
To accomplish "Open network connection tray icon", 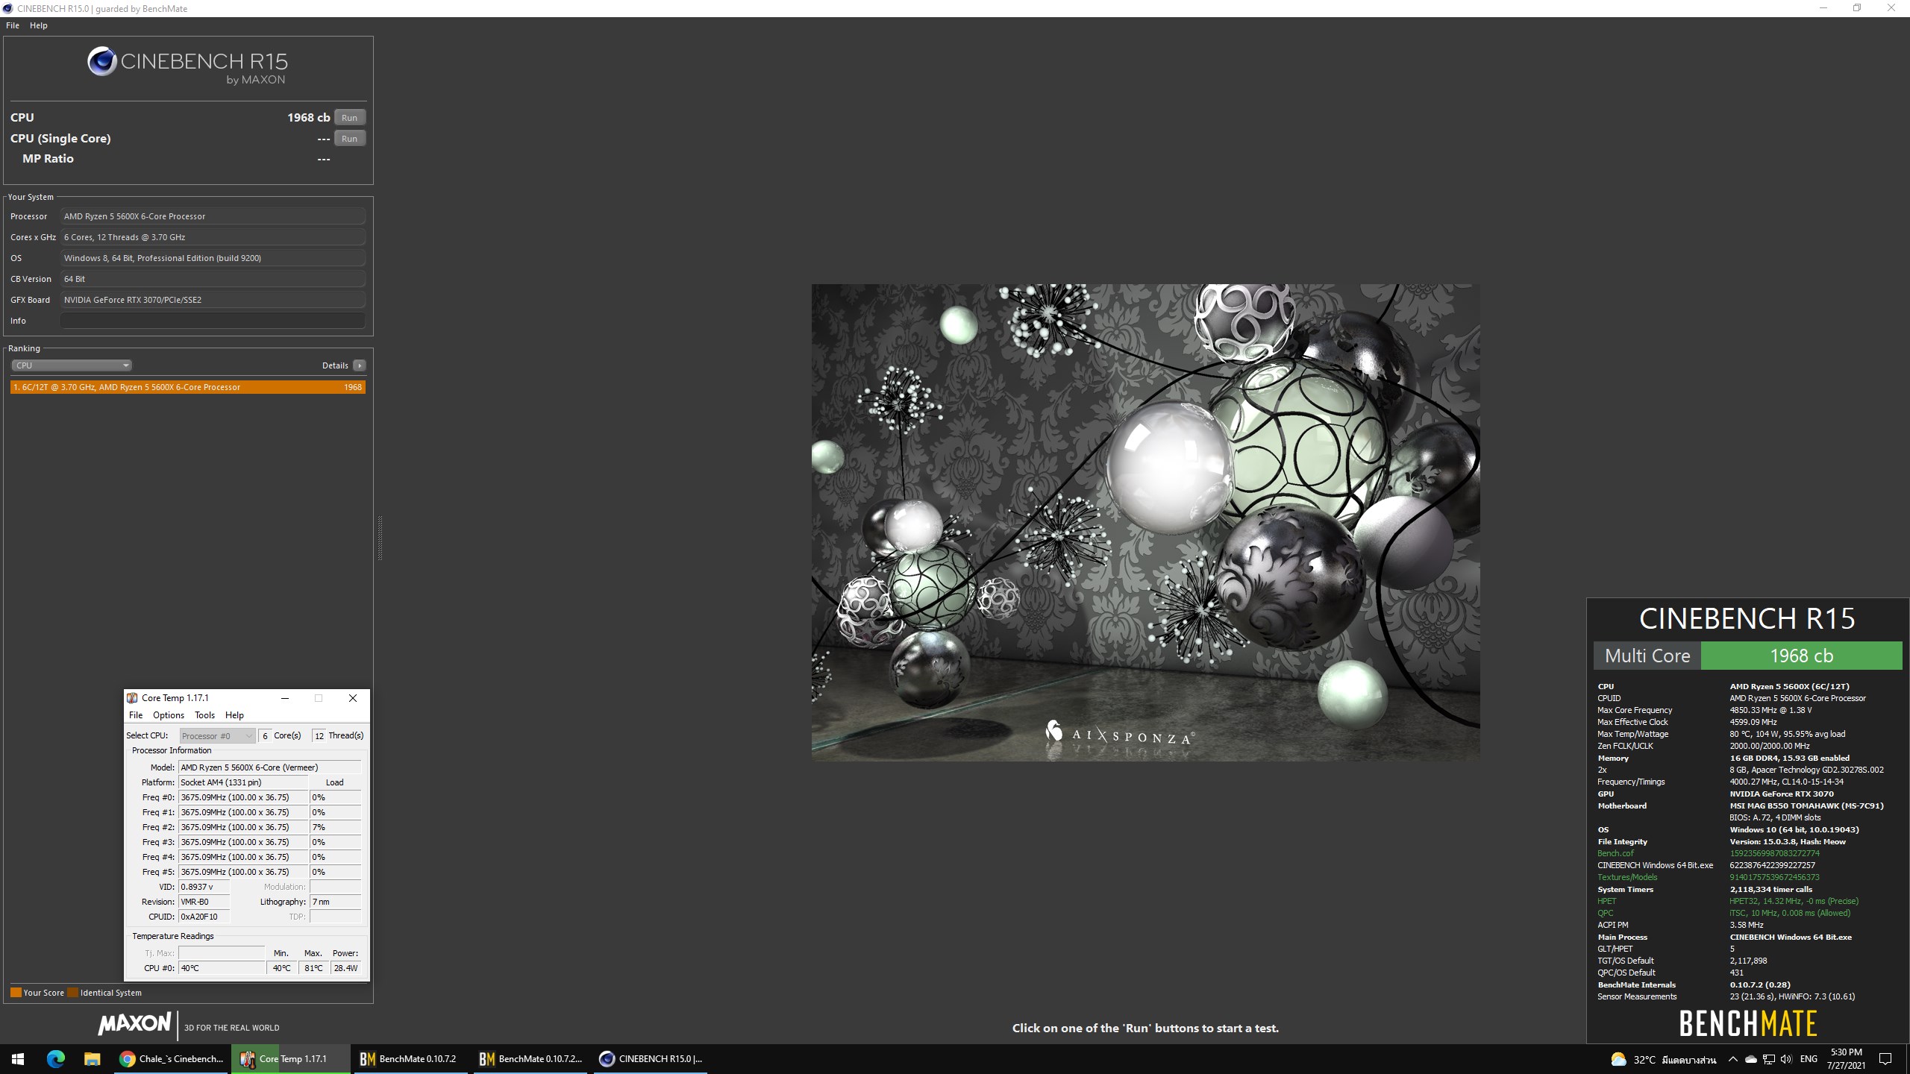I will pyautogui.click(x=1768, y=1059).
